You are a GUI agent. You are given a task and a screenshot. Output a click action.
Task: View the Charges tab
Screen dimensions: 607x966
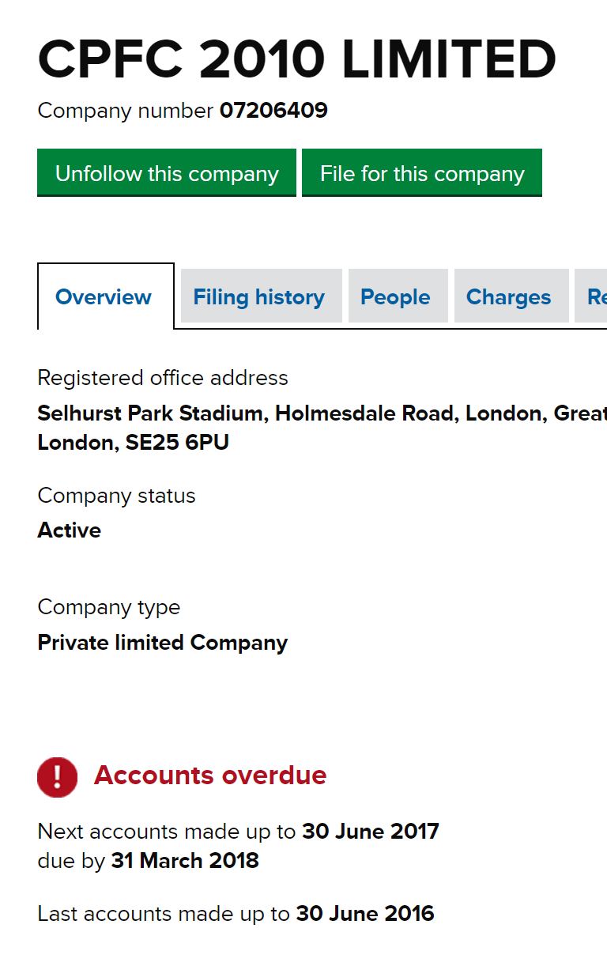[x=511, y=296]
